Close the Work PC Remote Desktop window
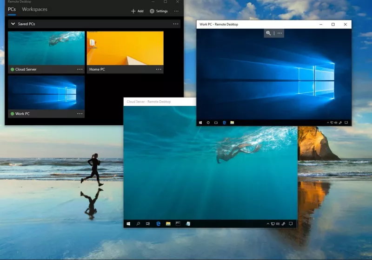 click(345, 25)
